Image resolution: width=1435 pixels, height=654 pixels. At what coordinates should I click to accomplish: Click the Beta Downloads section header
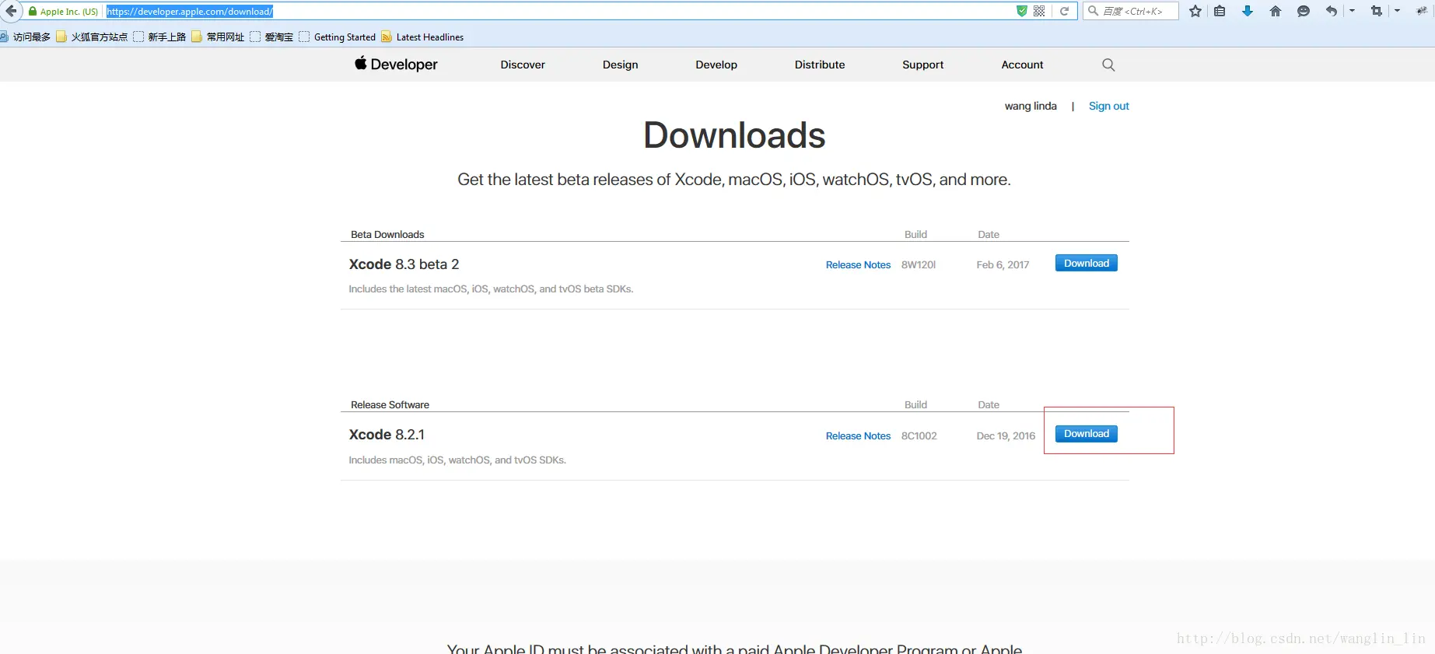pyautogui.click(x=387, y=234)
